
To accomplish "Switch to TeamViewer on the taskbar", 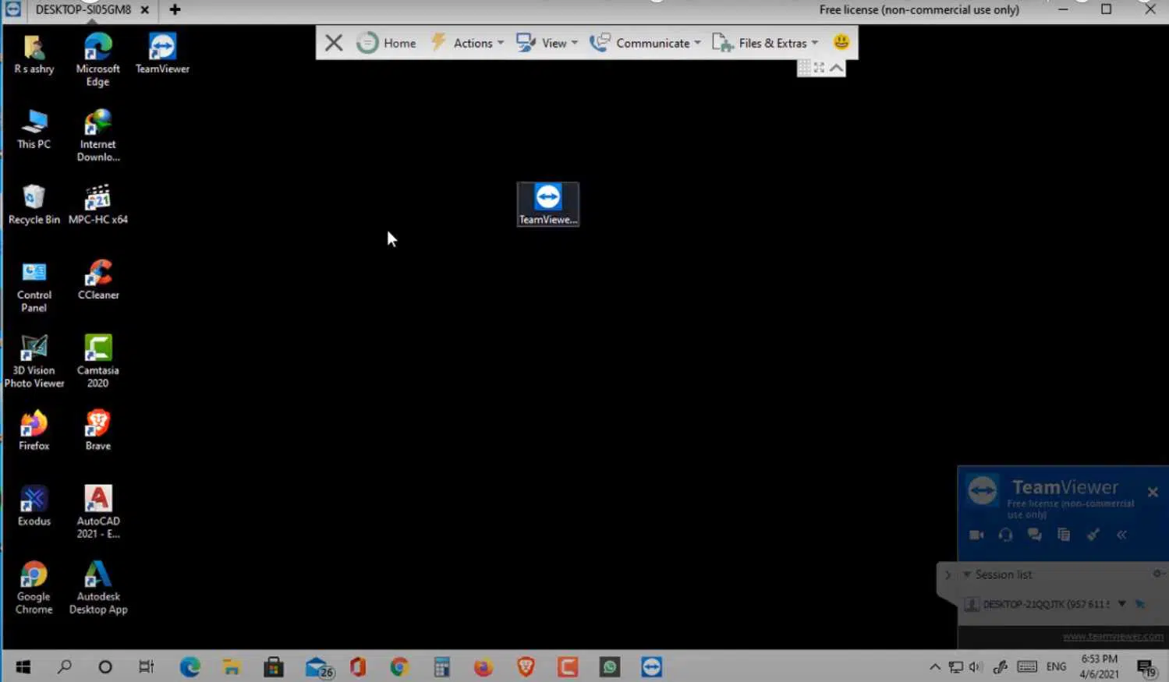I will coord(652,666).
